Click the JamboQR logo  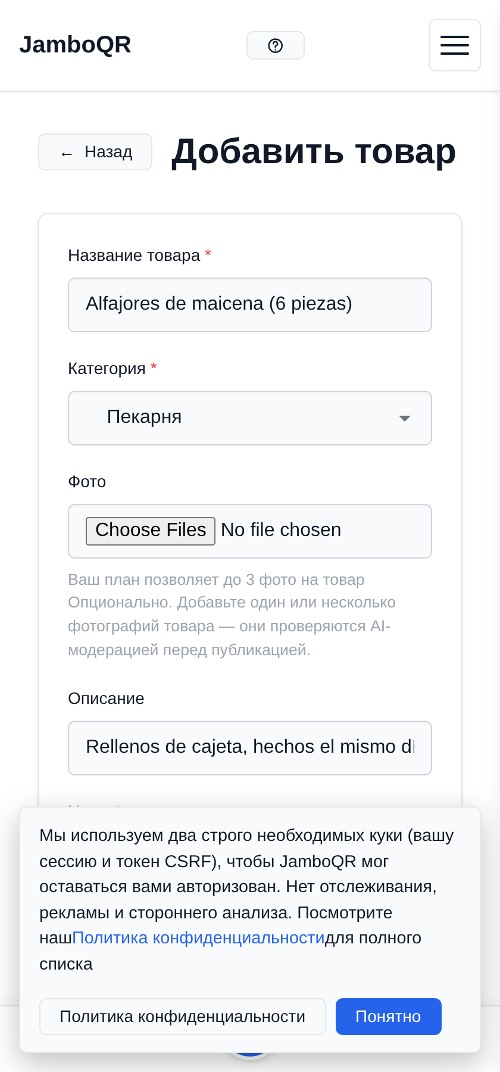click(x=75, y=45)
